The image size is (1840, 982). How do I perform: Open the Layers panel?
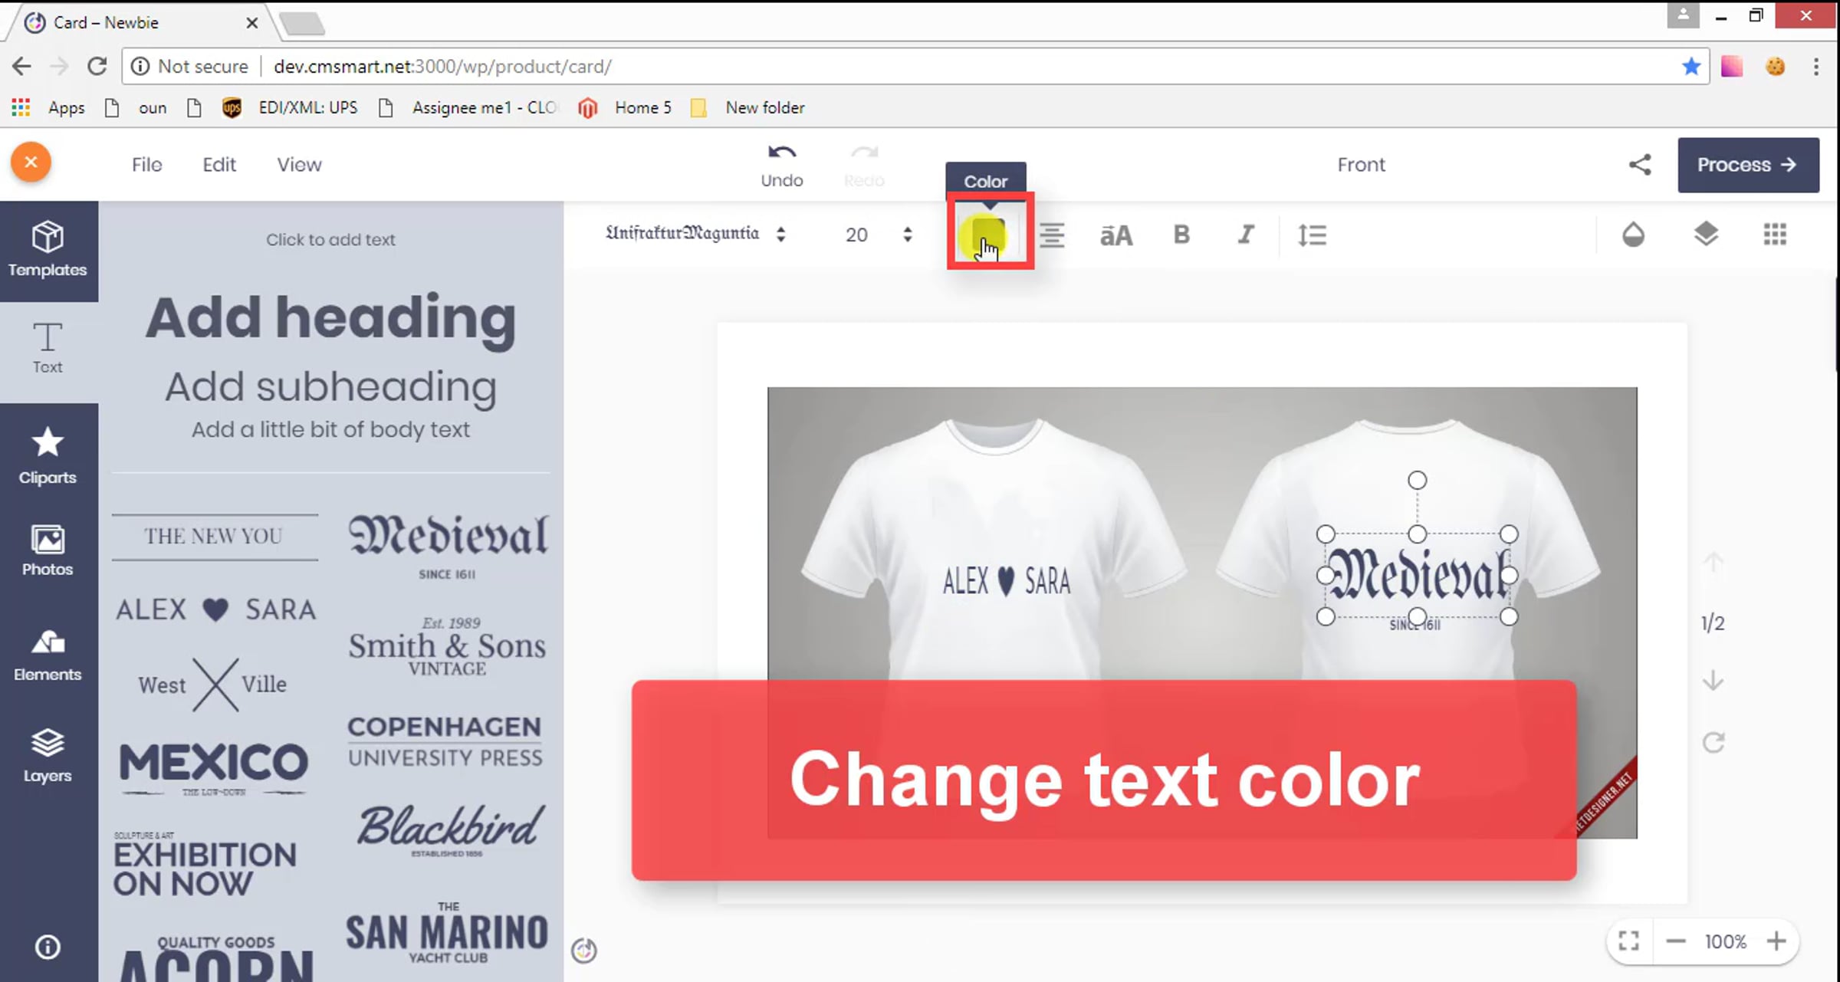[x=48, y=756]
